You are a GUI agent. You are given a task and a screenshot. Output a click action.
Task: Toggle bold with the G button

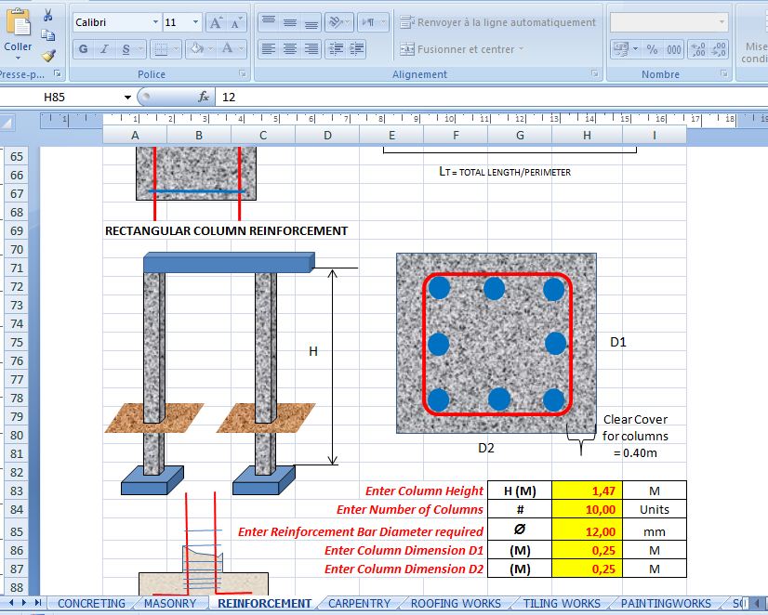(82, 48)
